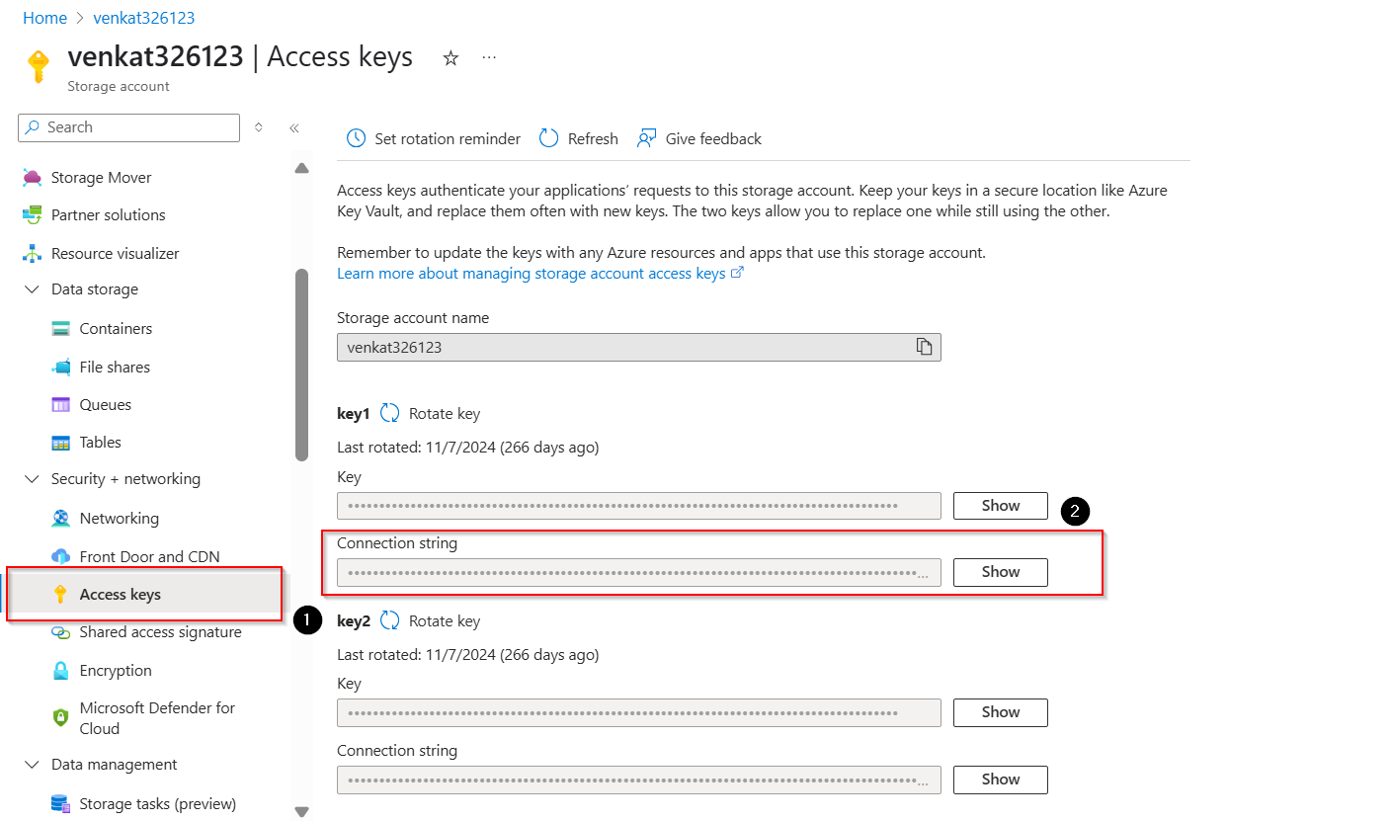Click the Refresh icon
1391x821 pixels.
pos(548,138)
